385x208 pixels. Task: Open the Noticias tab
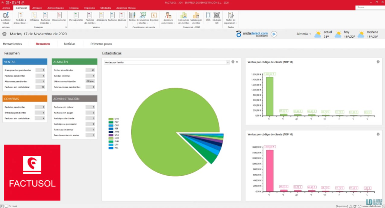click(70, 44)
